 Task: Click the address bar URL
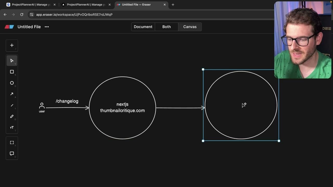click(x=74, y=15)
